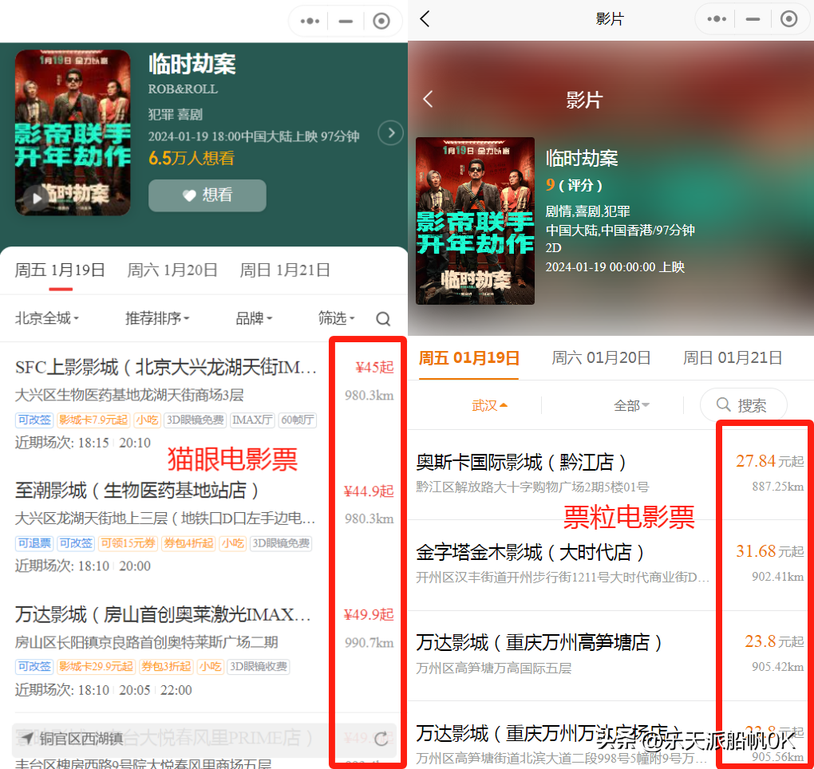Open the 推荐排序 sort dropdown
The image size is (814, 769).
tap(157, 318)
